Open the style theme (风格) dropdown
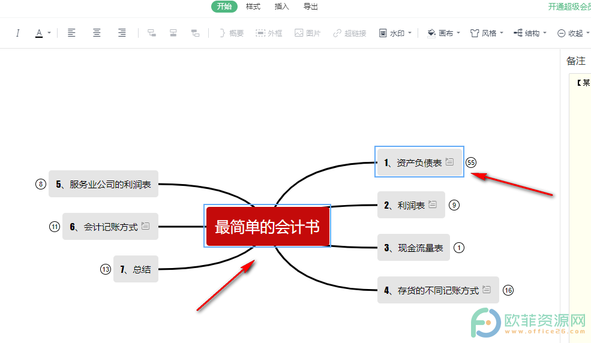 [x=487, y=33]
